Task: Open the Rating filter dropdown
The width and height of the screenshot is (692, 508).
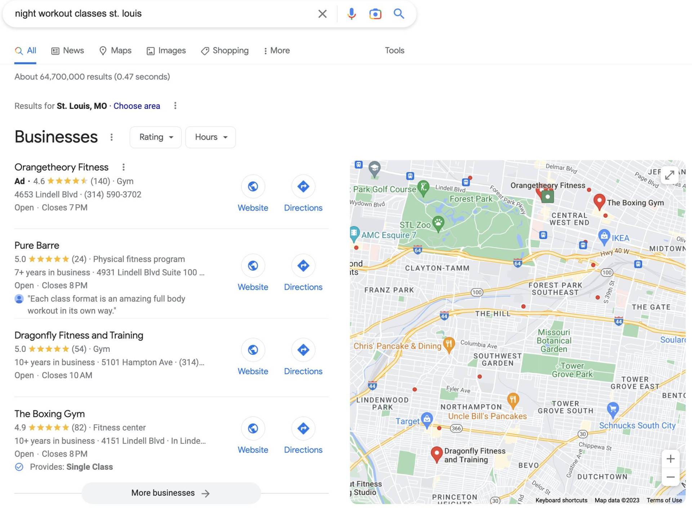Action: [155, 137]
